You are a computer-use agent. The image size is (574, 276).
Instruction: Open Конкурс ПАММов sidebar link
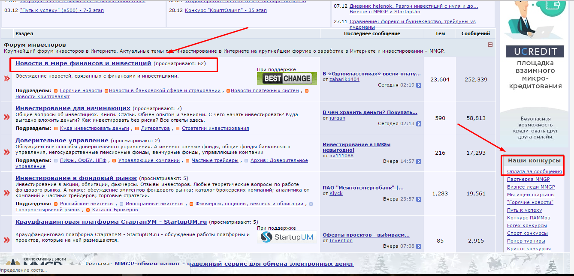[529, 218]
